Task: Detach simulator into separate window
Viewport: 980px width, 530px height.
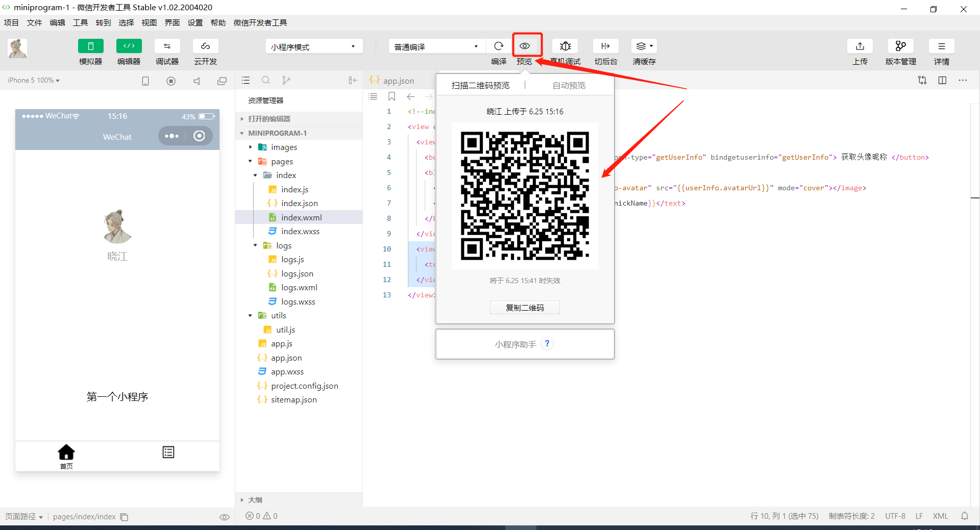Action: pos(222,81)
